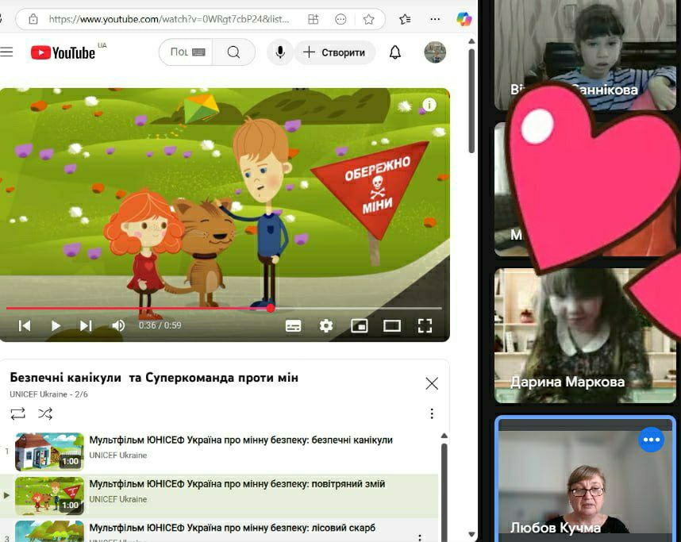681x542 pixels.
Task: Open the playlist three-dot options menu
Action: pos(432,413)
